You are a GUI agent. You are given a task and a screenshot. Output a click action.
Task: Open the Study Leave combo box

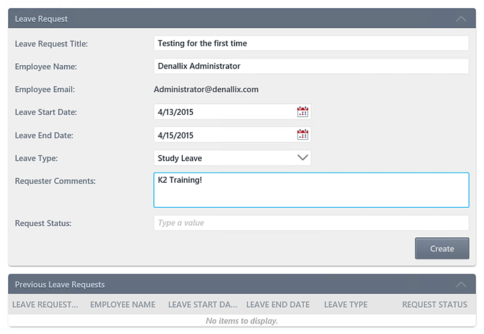tap(232, 158)
